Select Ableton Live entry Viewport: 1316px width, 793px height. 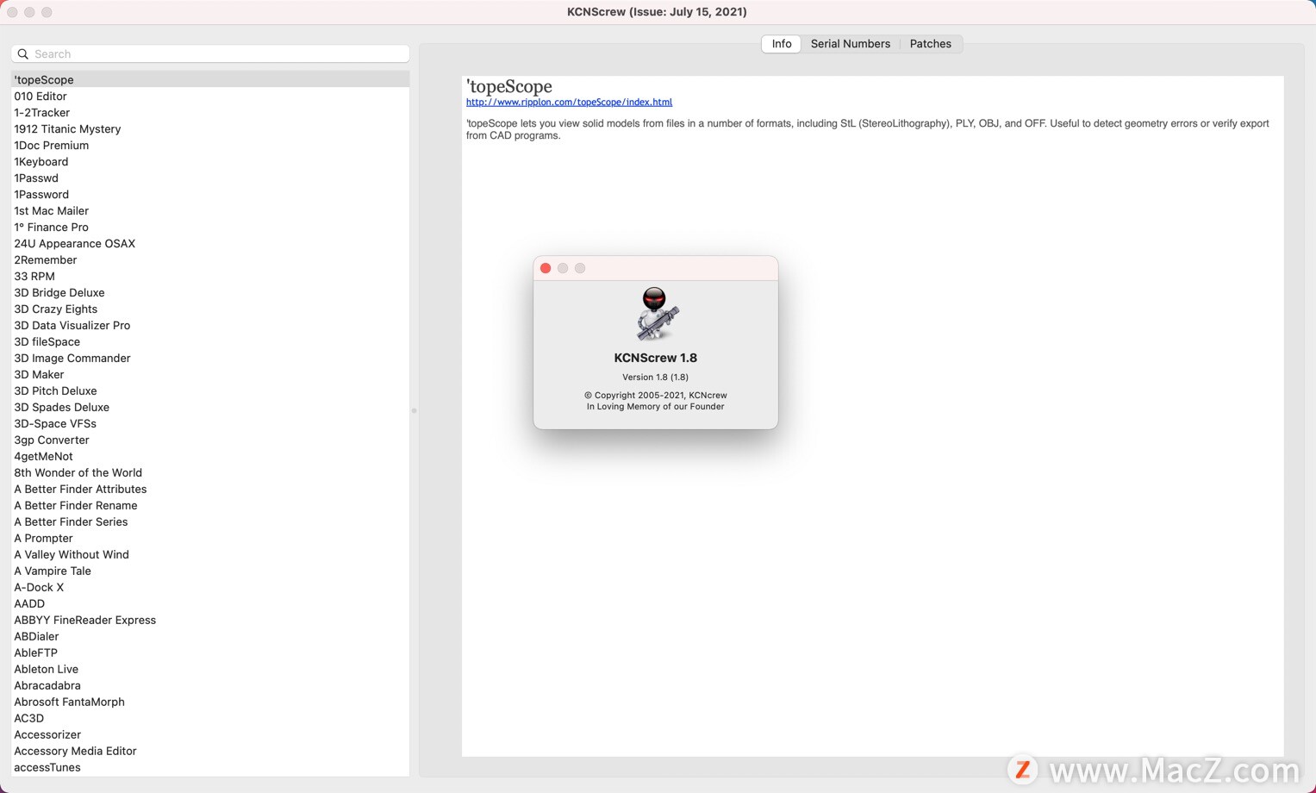(210, 669)
